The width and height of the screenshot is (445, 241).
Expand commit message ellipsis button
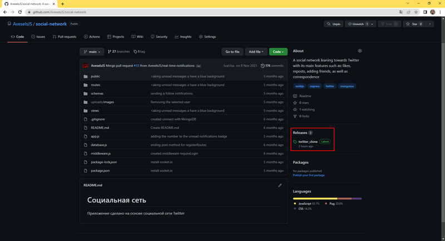pyautogui.click(x=199, y=66)
